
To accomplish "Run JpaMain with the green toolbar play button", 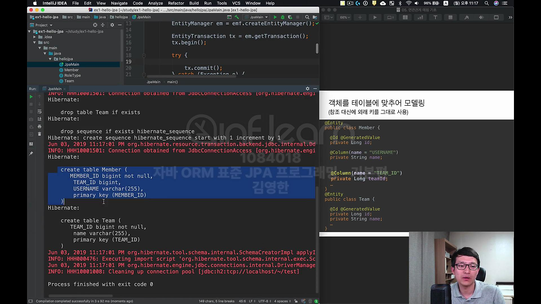I will 275,17.
